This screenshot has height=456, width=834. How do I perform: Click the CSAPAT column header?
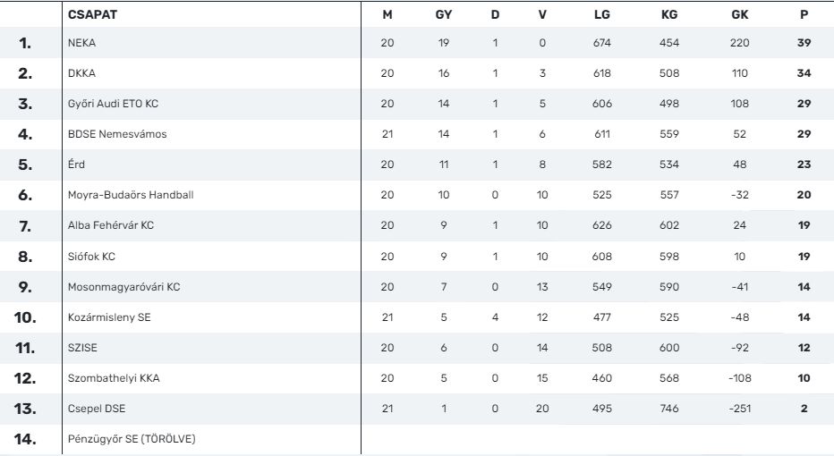coord(92,15)
